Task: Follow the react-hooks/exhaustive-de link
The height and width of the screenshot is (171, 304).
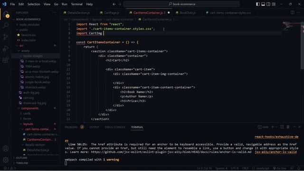Action: point(276,137)
